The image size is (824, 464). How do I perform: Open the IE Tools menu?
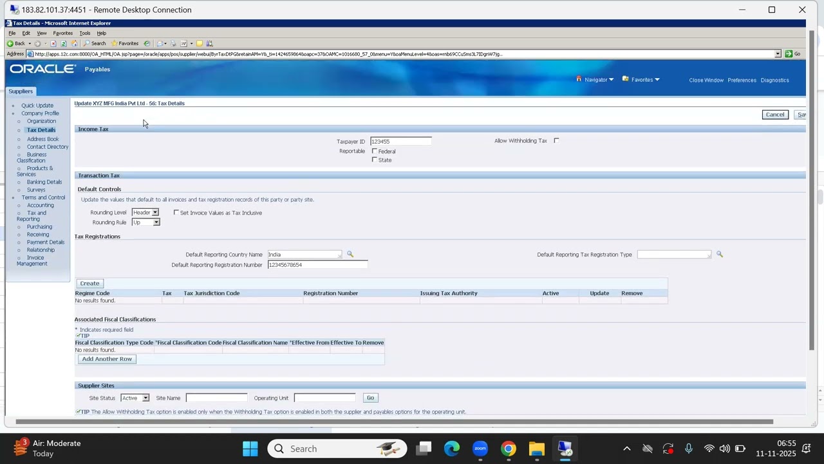[84, 33]
